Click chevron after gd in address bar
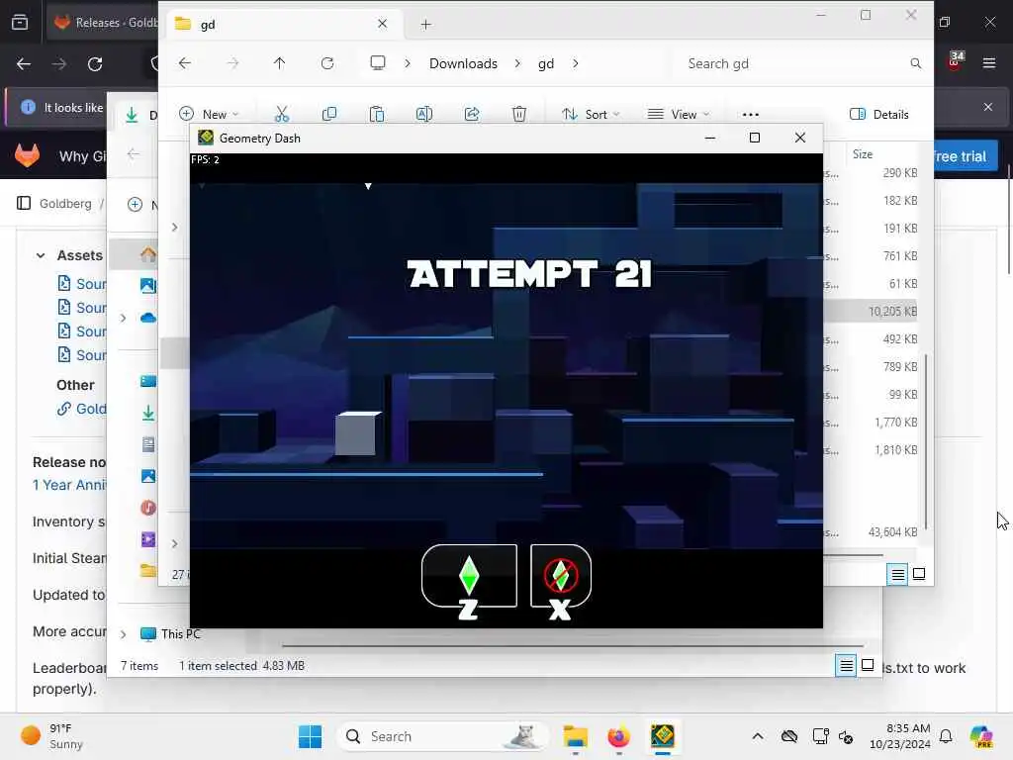The width and height of the screenshot is (1013, 760). (x=576, y=63)
